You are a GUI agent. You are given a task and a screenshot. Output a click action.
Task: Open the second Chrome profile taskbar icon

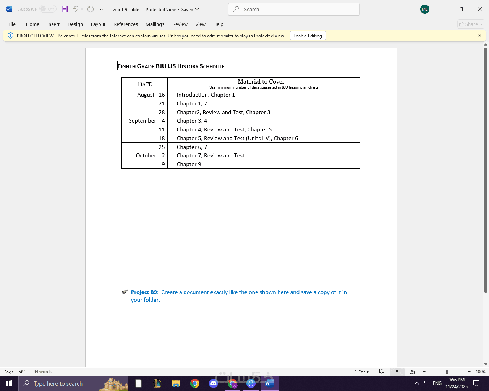tap(232, 383)
